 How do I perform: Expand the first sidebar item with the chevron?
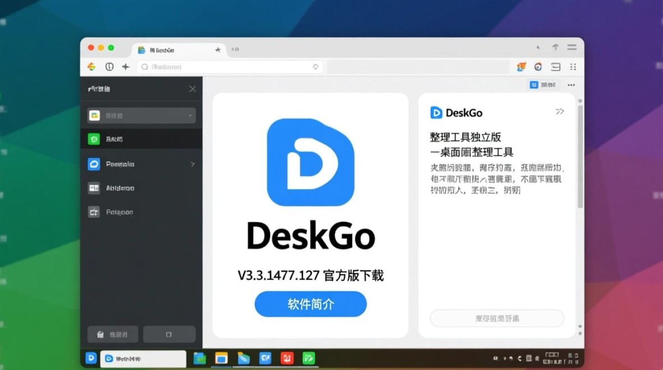click(192, 115)
